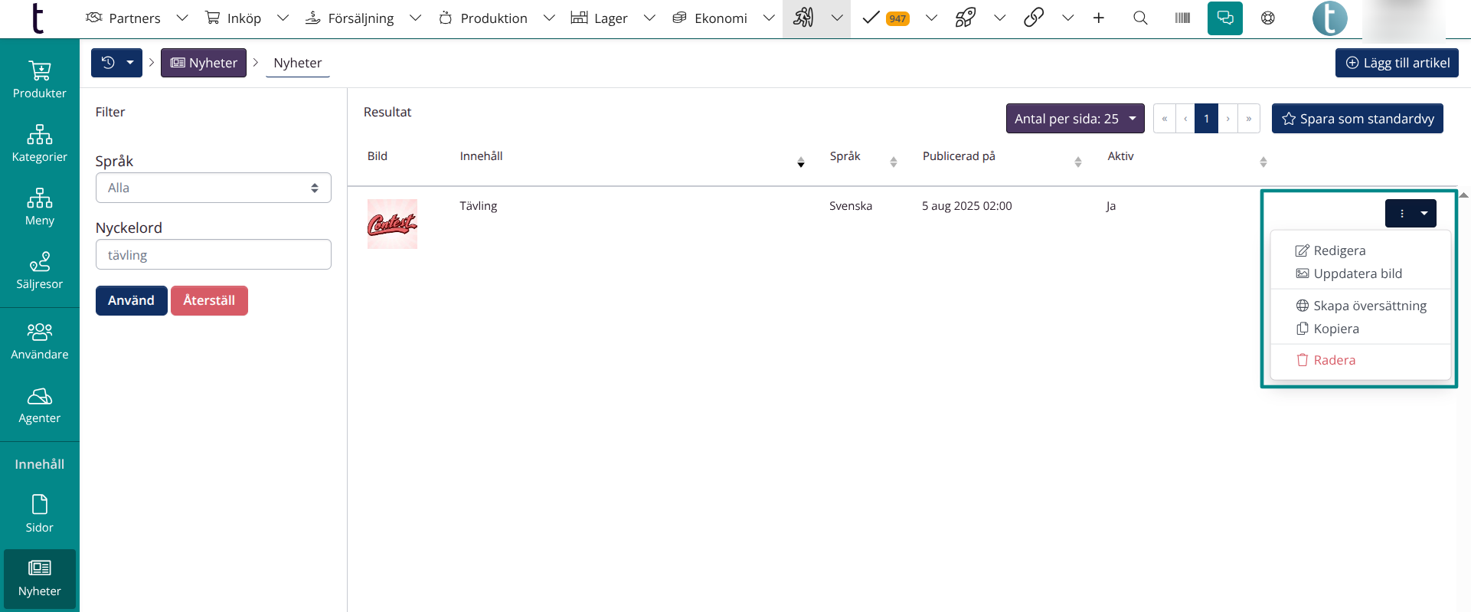The image size is (1471, 612).
Task: Click the barcode scanner icon
Action: coord(1182,18)
